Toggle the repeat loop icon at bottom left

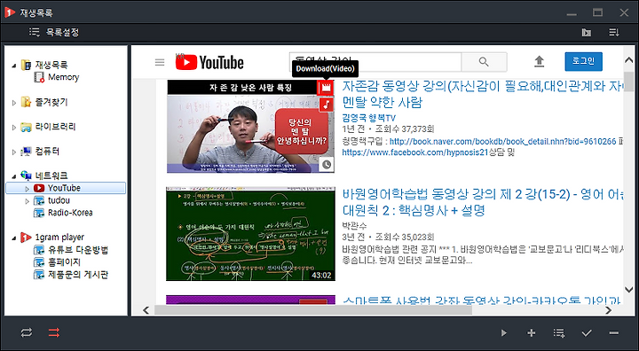27,332
